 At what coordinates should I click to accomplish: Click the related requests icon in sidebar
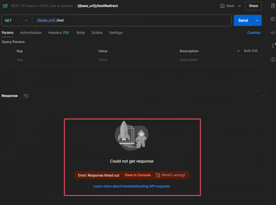pos(273,46)
